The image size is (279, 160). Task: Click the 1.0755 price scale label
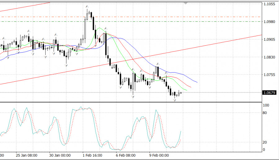click(269, 75)
